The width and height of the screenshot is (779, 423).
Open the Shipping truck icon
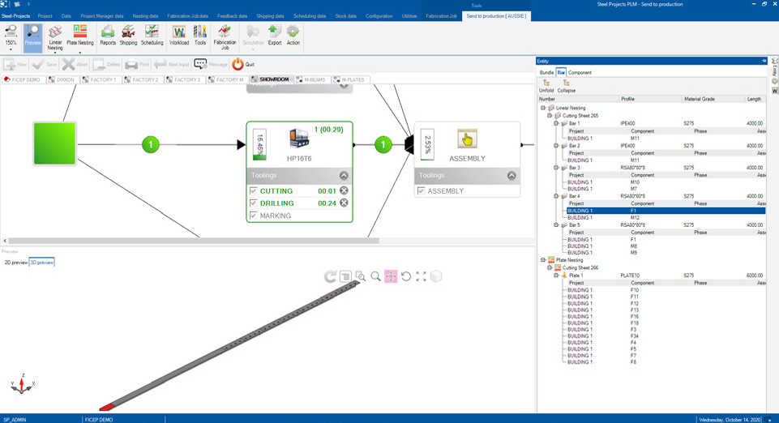pos(128,36)
